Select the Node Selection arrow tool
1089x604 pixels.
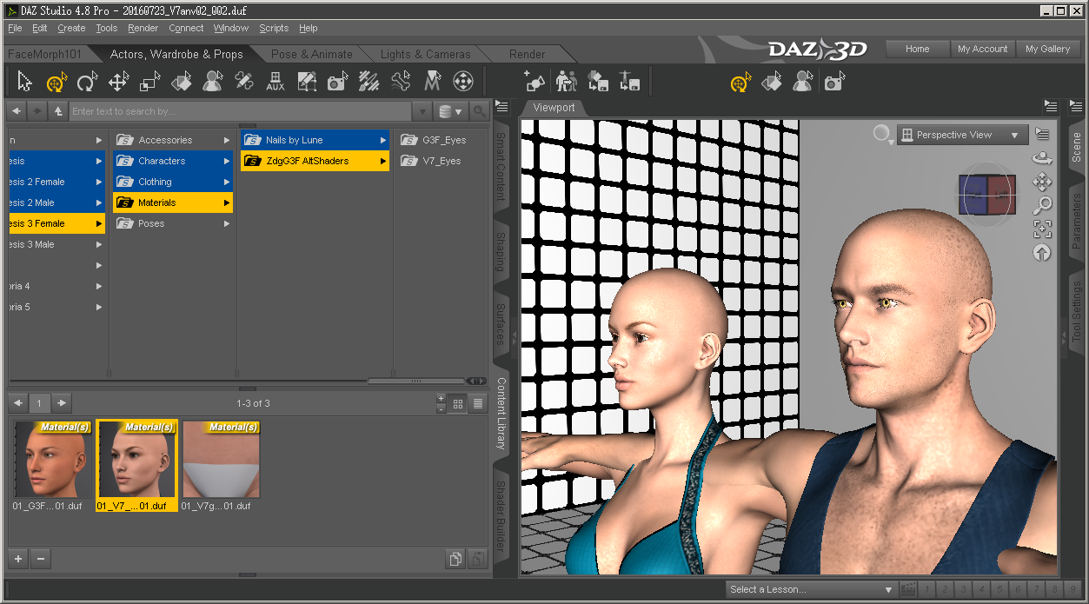tap(24, 83)
